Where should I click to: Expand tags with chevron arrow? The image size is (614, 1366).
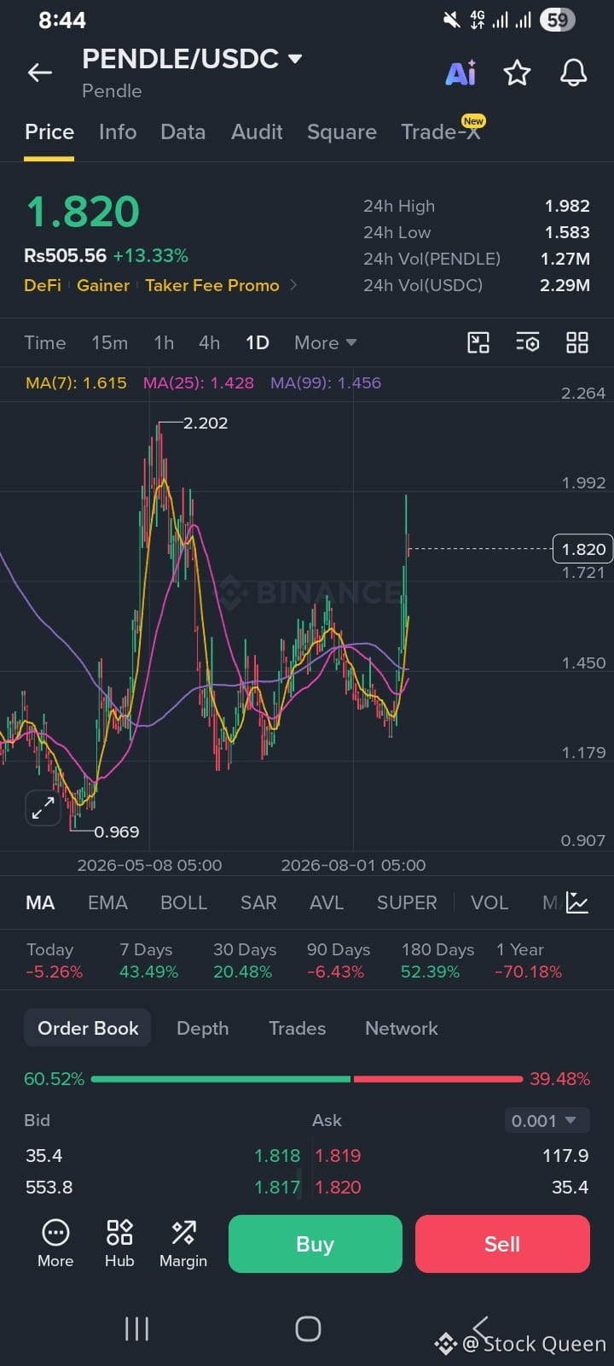pyautogui.click(x=294, y=285)
